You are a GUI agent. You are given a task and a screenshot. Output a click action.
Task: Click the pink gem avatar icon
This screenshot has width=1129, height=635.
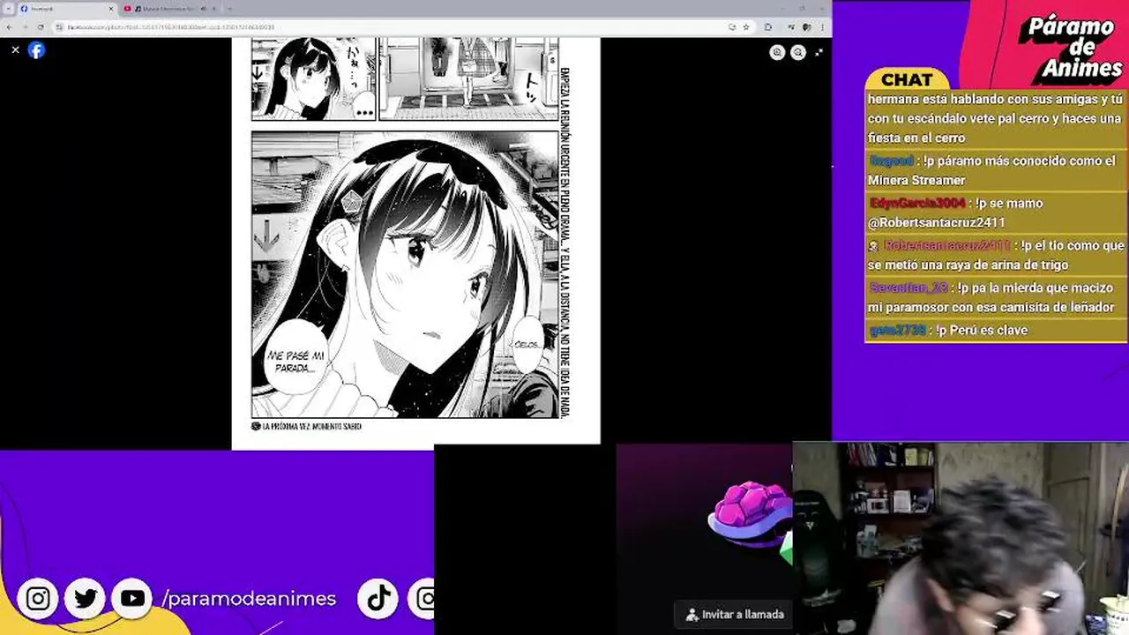pyautogui.click(x=751, y=514)
